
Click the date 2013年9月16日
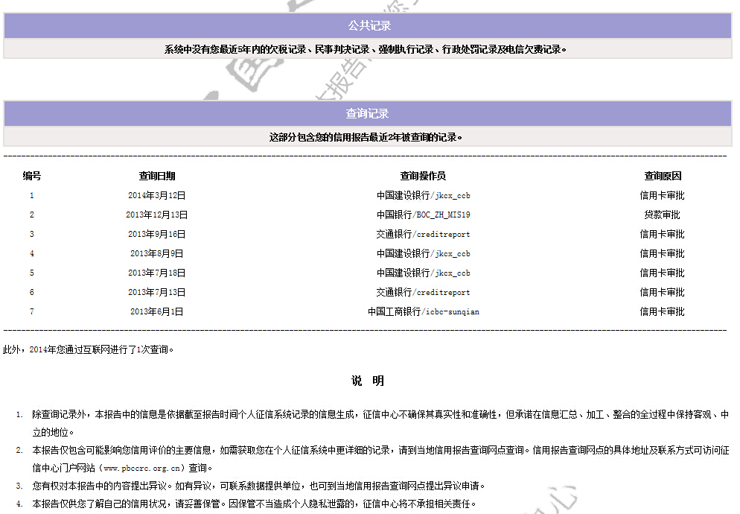pos(156,234)
